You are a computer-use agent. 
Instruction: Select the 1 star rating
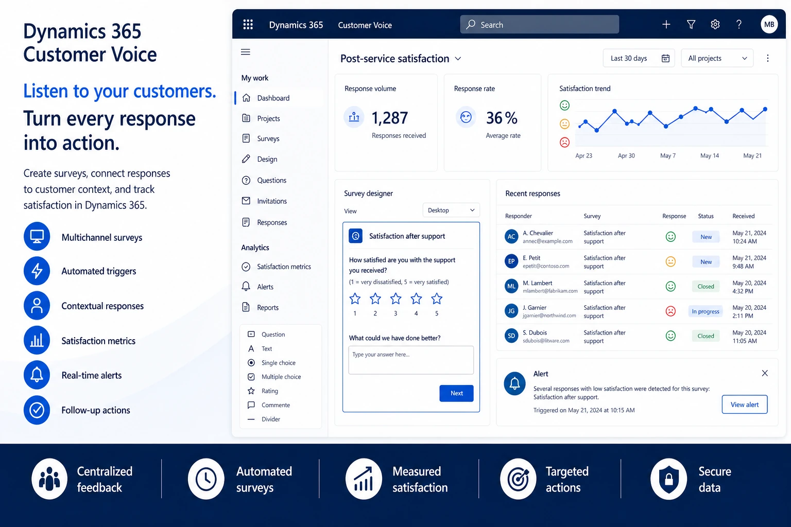(355, 298)
